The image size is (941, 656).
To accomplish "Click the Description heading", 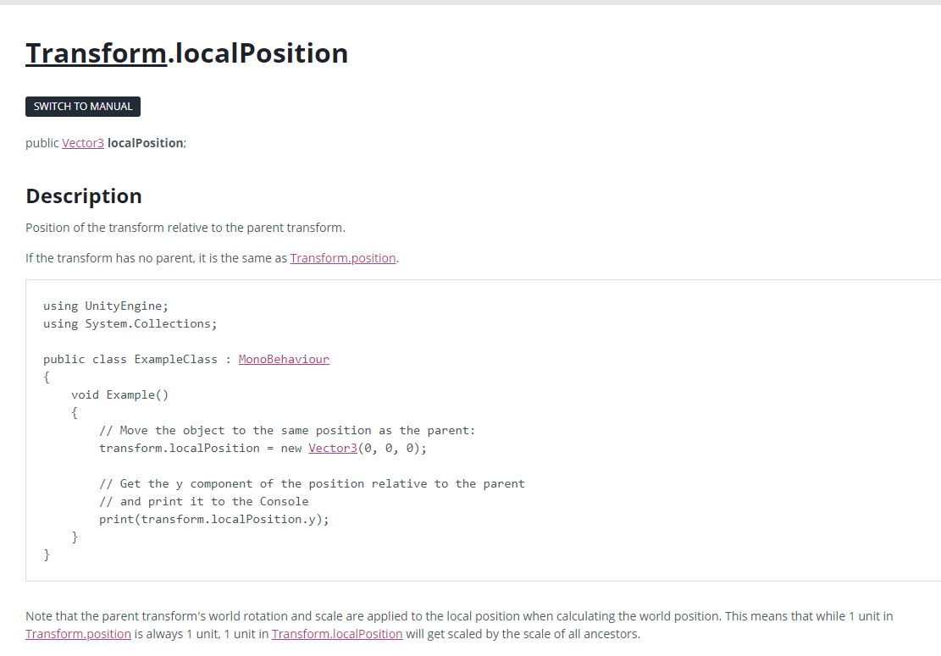I will pos(83,196).
